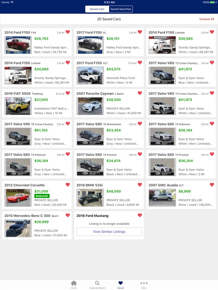The height and width of the screenshot is (290, 218).
Task: Click price $34,874
Action: 113,161
